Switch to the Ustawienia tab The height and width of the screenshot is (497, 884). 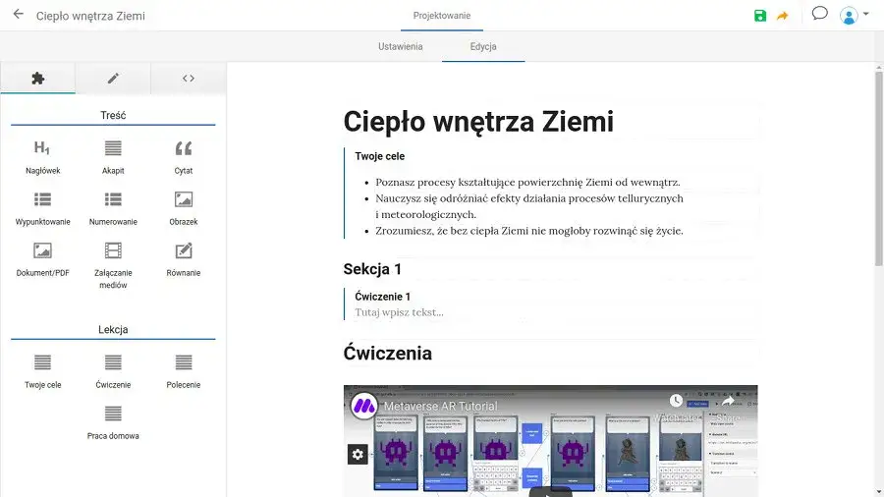click(401, 47)
